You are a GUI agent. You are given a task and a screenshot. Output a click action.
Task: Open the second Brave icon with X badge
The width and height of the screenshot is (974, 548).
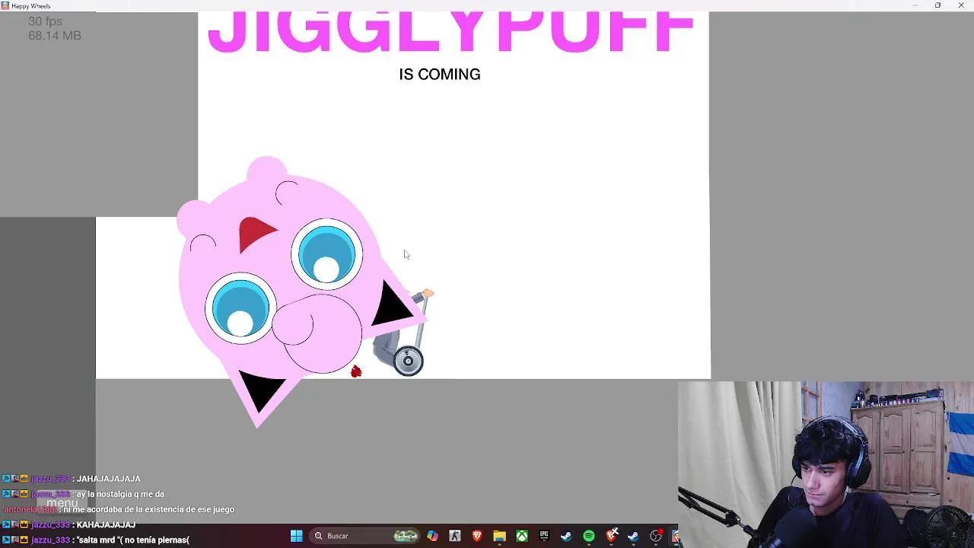611,536
